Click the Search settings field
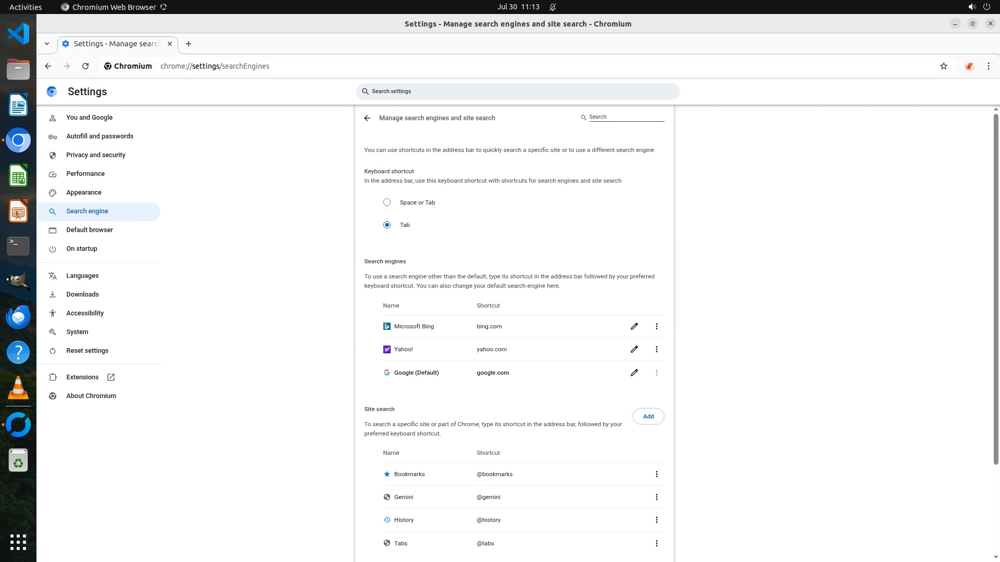 518,92
